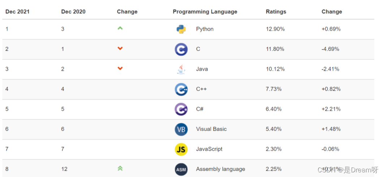The height and width of the screenshot is (177, 384).
Task: Click Python's 12.90% rating value
Action: pyautogui.click(x=275, y=29)
